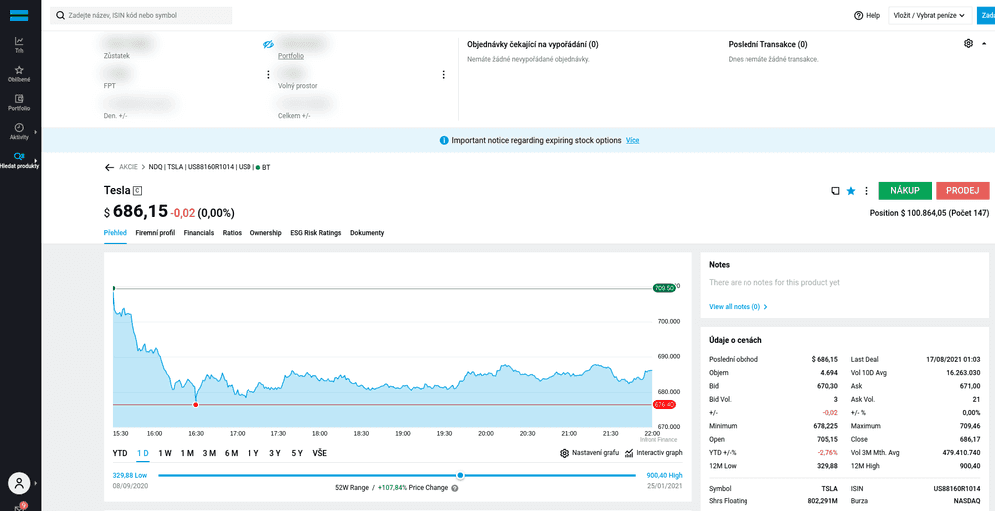Open the Aktivity icon in sidebar
The width and height of the screenshot is (995, 511).
tap(19, 130)
